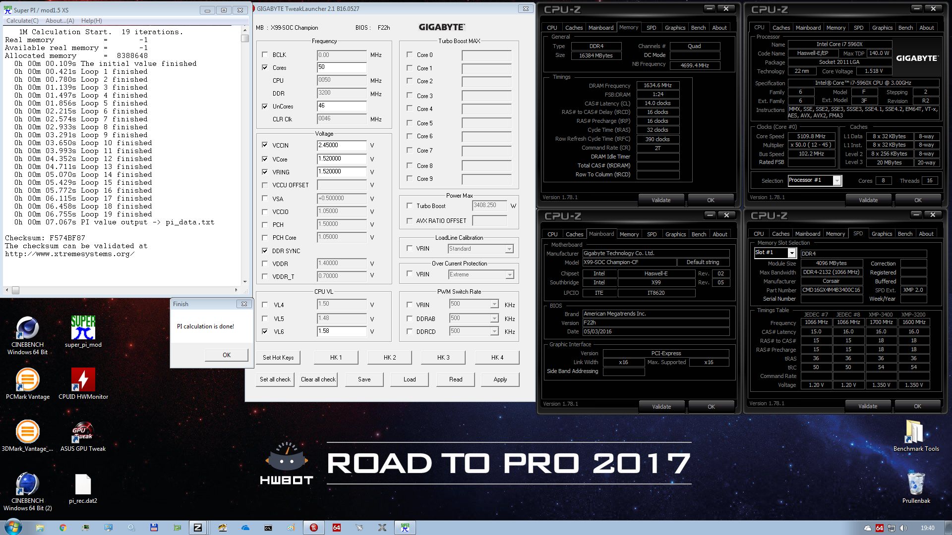Switch to Super PI taskbar button
The width and height of the screenshot is (952, 535).
point(405,528)
